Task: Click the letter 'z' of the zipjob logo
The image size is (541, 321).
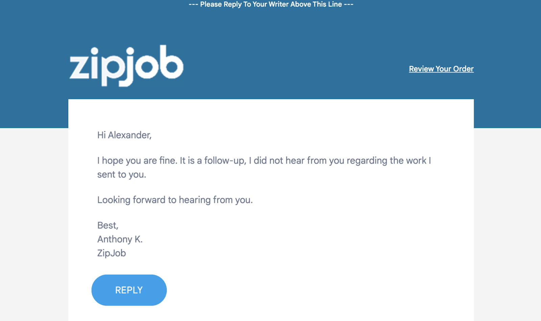Action: 79,67
